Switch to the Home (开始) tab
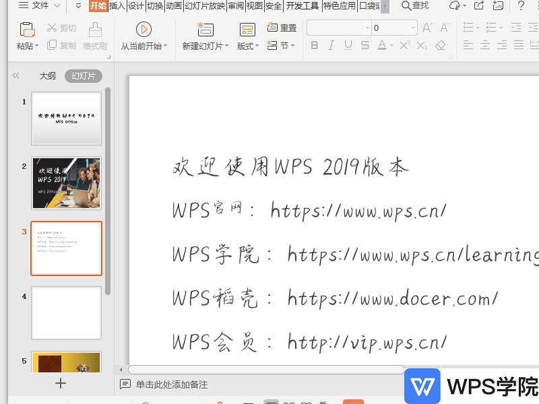539x404 pixels. click(x=98, y=6)
